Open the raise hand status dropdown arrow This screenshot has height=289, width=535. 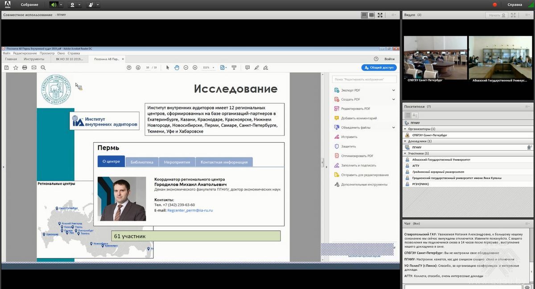pos(98,4)
